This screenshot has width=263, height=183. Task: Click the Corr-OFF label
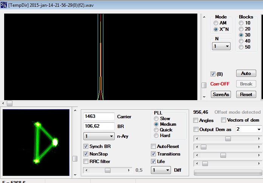tap(220, 84)
